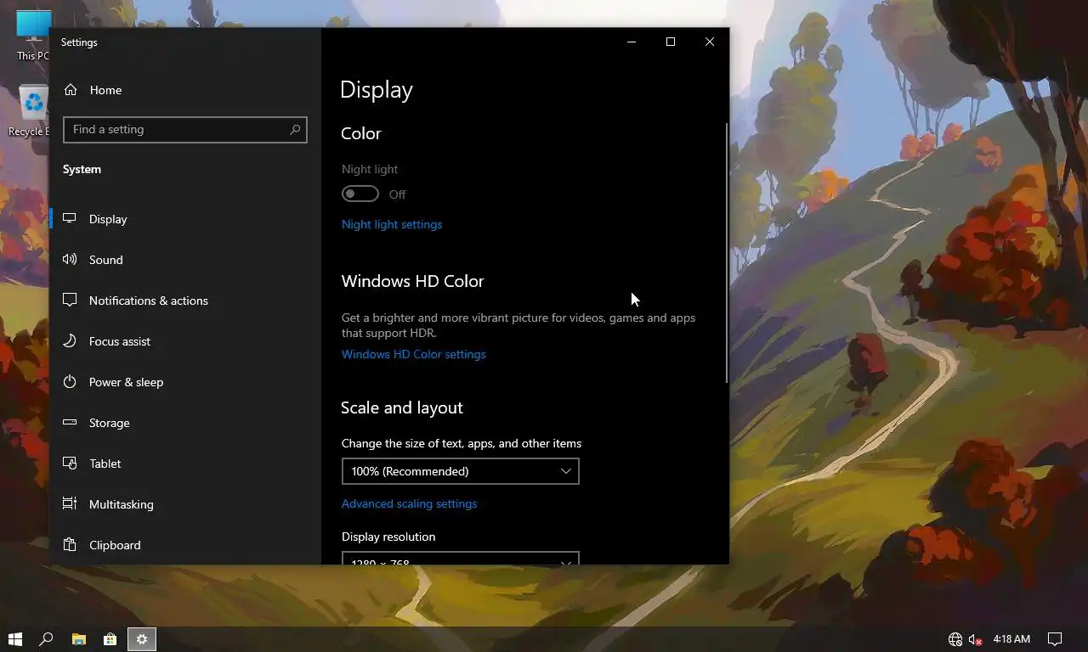Open the This PC desktop icon
The width and height of the screenshot is (1088, 652).
click(x=32, y=36)
